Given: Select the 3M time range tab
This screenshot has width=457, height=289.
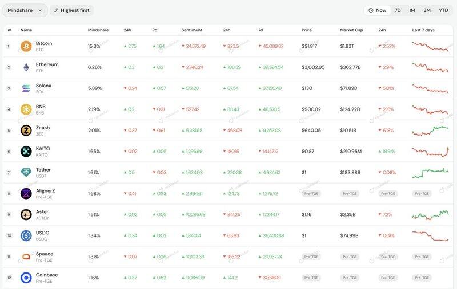Looking at the screenshot, I should 427,10.
